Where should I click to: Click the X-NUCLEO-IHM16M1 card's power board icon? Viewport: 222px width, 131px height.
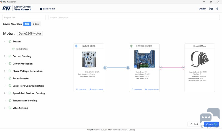[x=132, y=46]
